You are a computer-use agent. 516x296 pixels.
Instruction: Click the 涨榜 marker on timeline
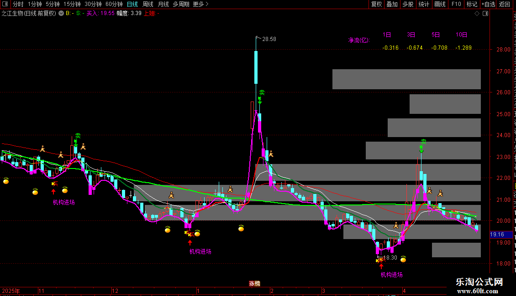254,283
